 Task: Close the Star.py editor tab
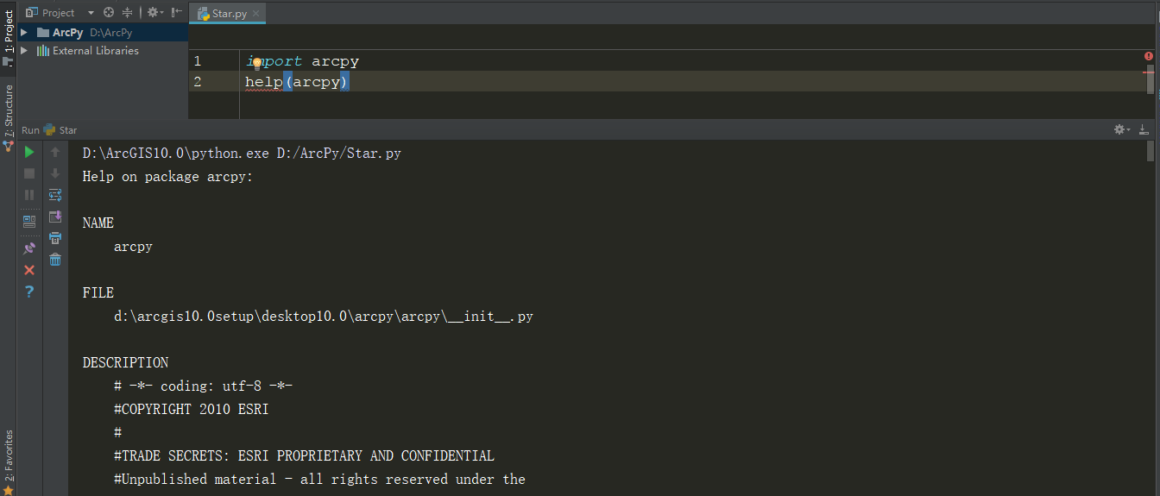[257, 13]
